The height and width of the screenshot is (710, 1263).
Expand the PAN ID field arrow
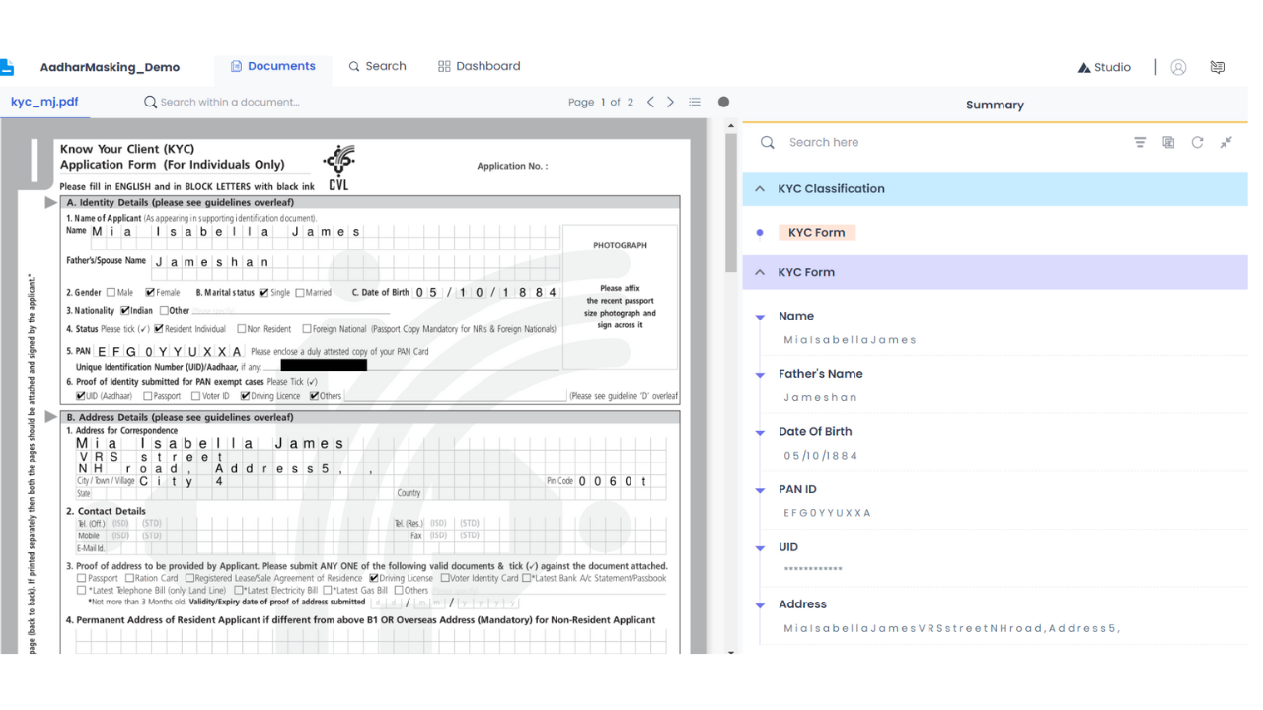click(760, 490)
